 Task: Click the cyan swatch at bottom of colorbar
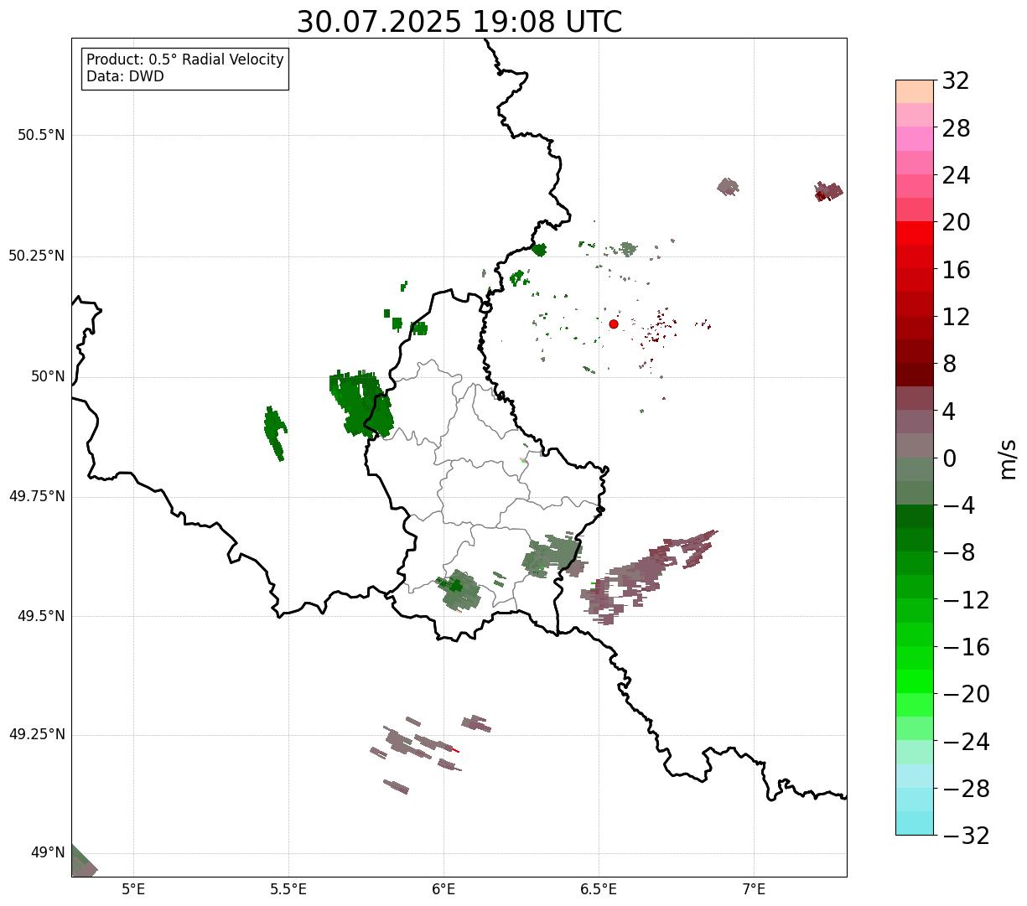coord(915,823)
